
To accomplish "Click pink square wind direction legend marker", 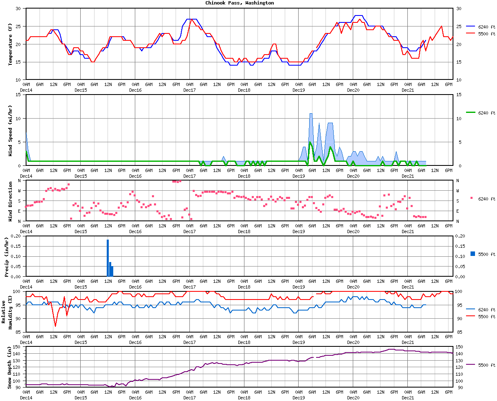I will 472,198.
